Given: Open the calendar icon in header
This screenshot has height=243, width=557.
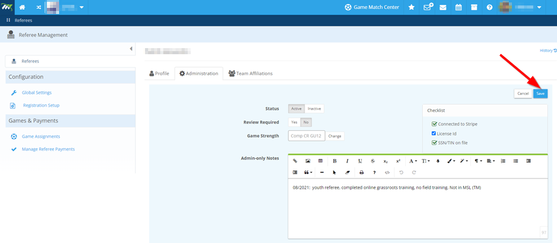Looking at the screenshot, I should (459, 7).
